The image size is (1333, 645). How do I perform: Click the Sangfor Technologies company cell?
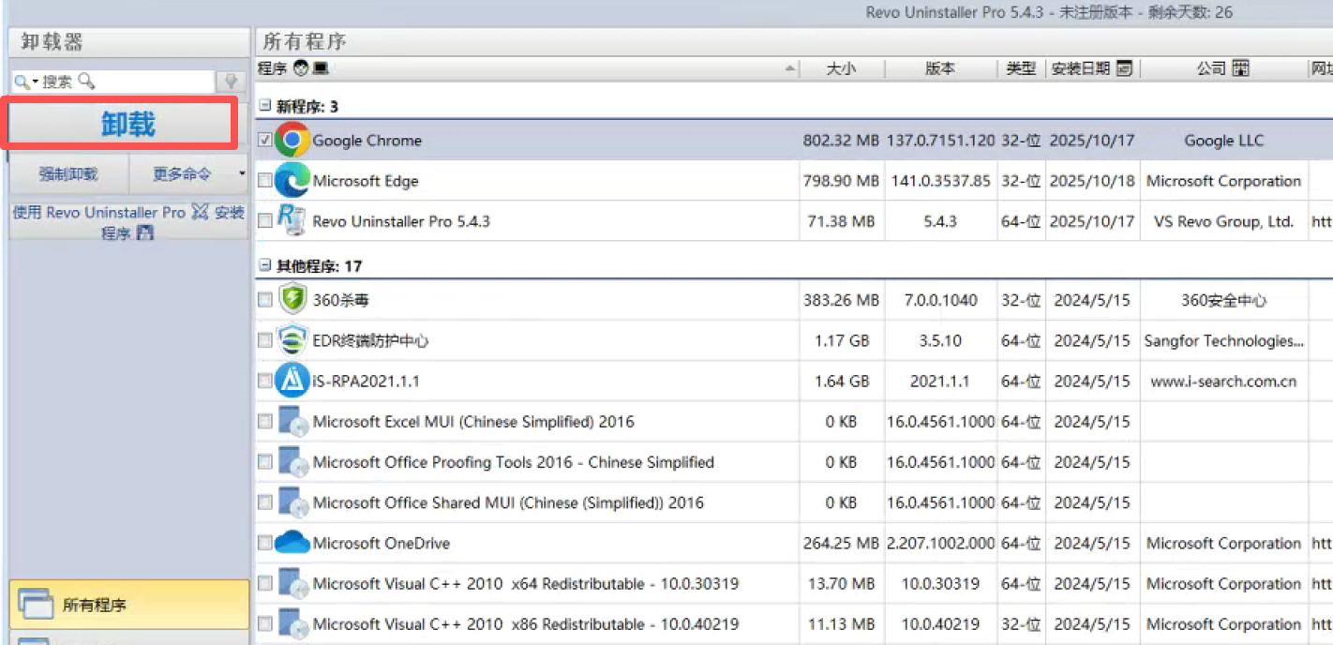click(x=1223, y=341)
